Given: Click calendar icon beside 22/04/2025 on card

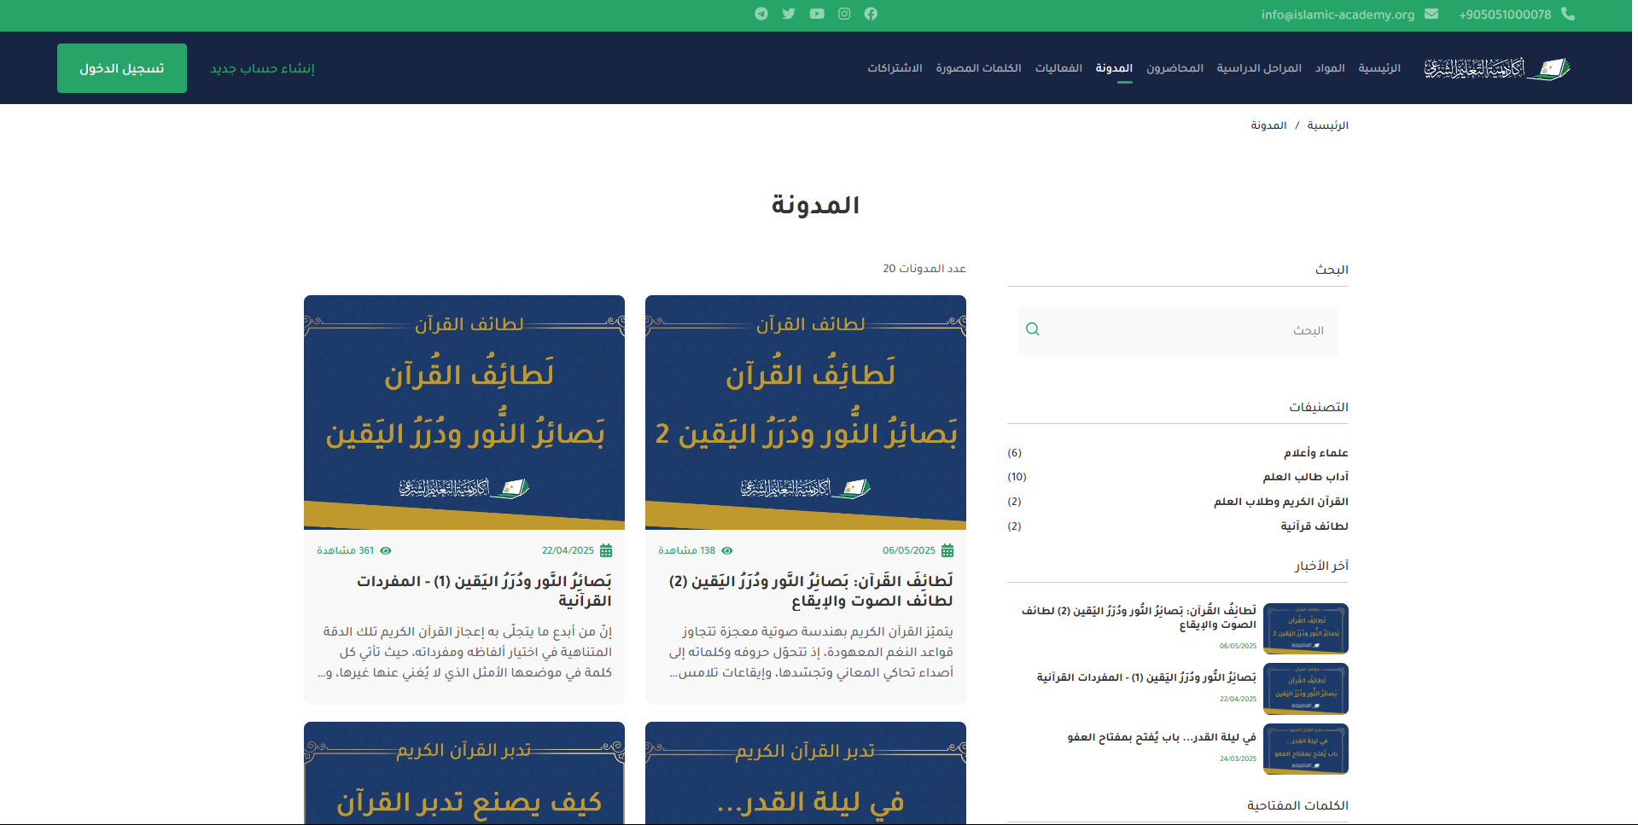Looking at the screenshot, I should point(606,550).
